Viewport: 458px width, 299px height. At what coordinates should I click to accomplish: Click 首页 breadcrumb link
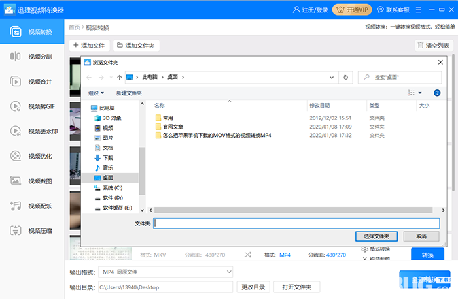coord(74,27)
